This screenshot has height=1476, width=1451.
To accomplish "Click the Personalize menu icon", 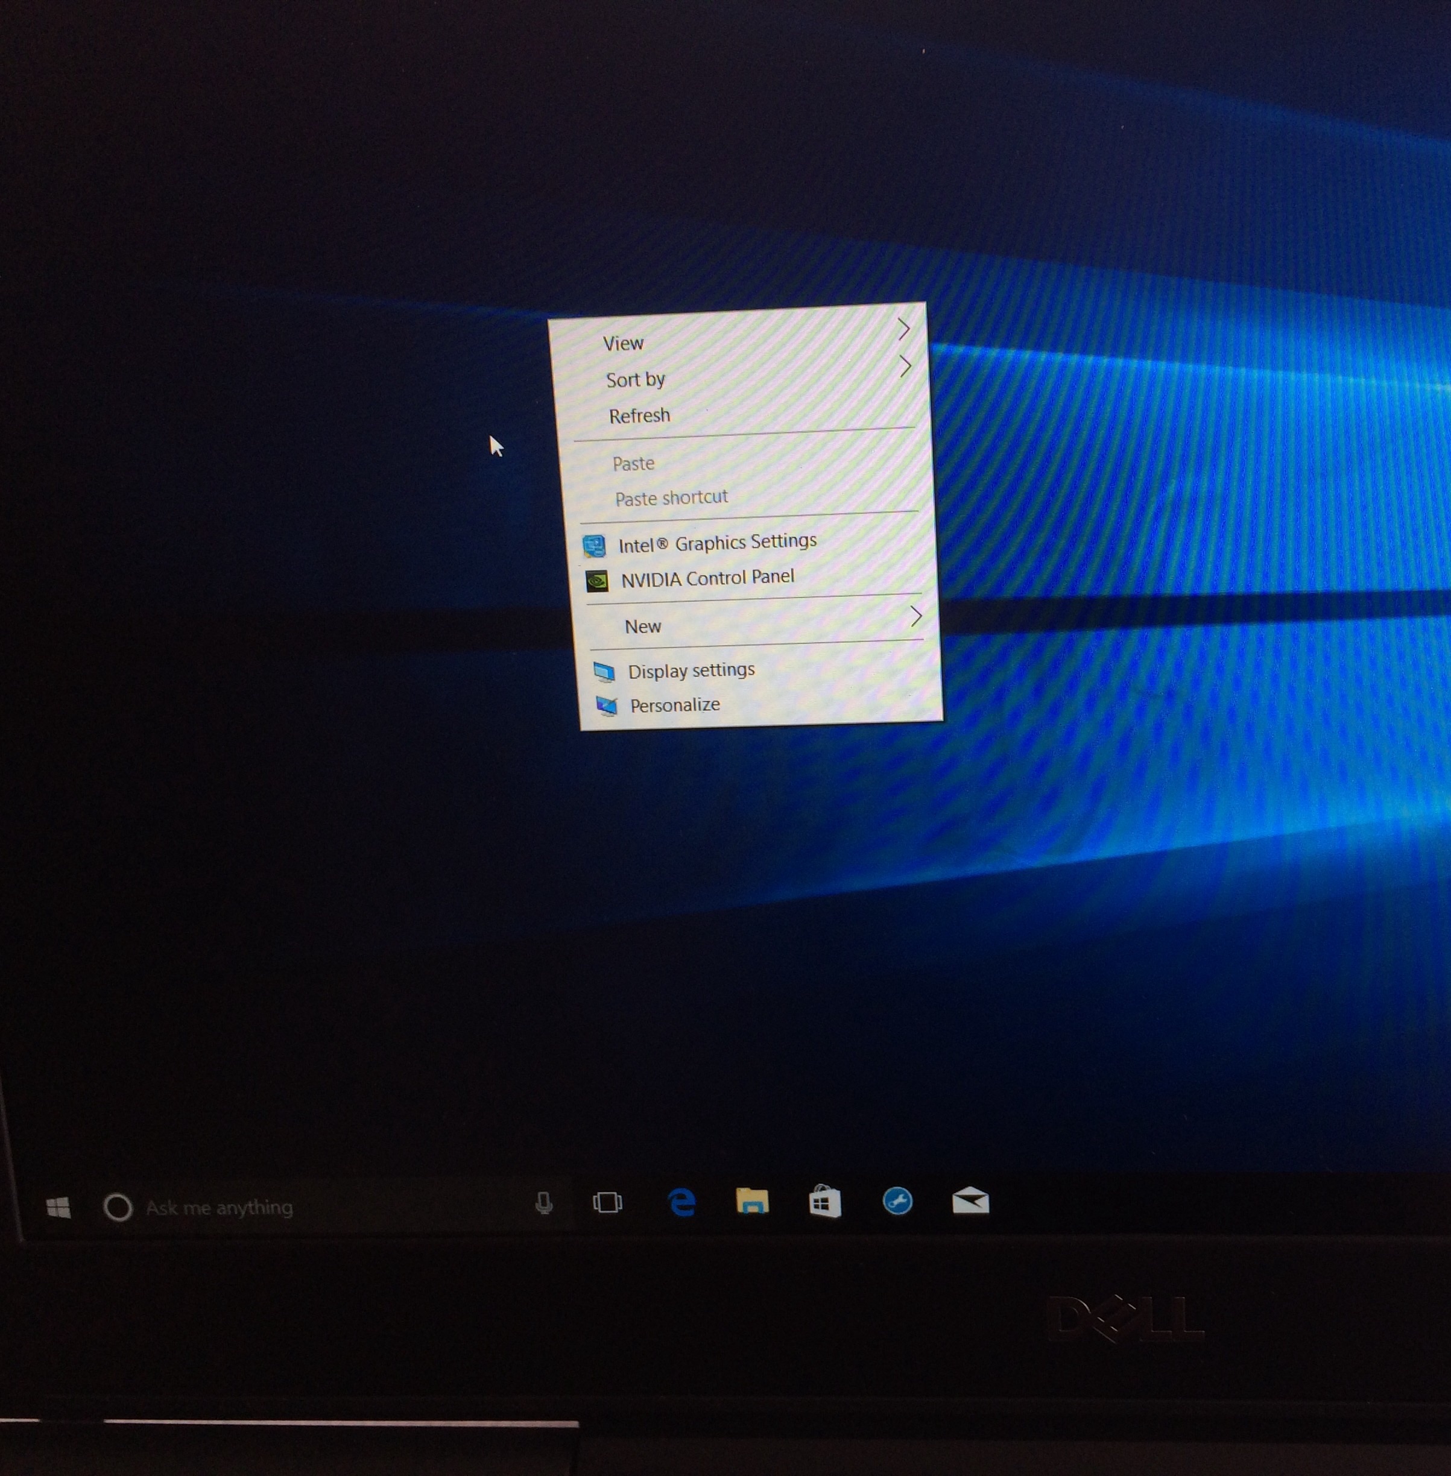I will pos(607,707).
